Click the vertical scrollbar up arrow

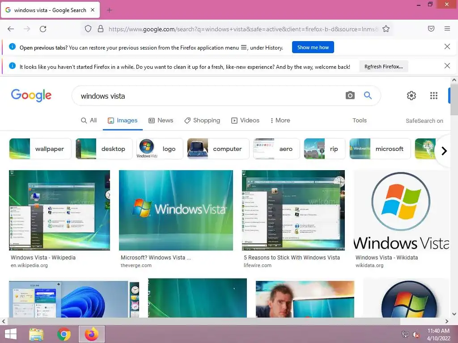click(454, 80)
